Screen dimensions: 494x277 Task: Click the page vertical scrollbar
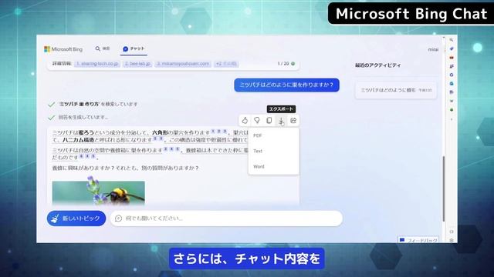[x=444, y=189]
